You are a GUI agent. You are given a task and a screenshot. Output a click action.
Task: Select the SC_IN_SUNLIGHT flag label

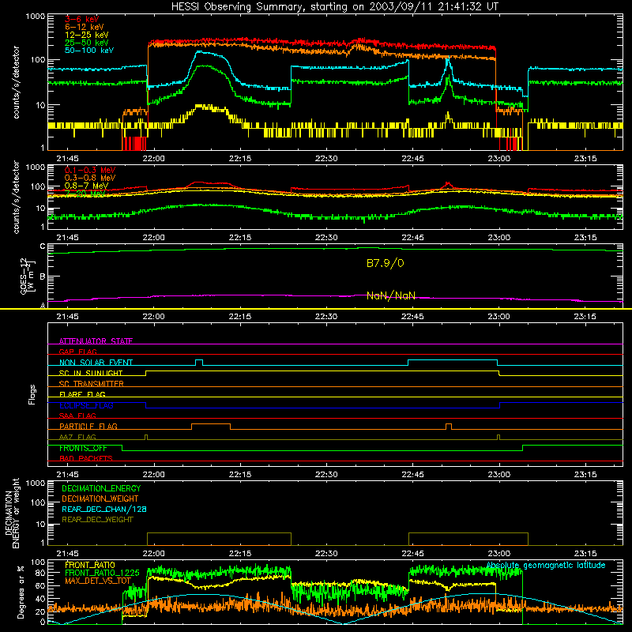(91, 373)
